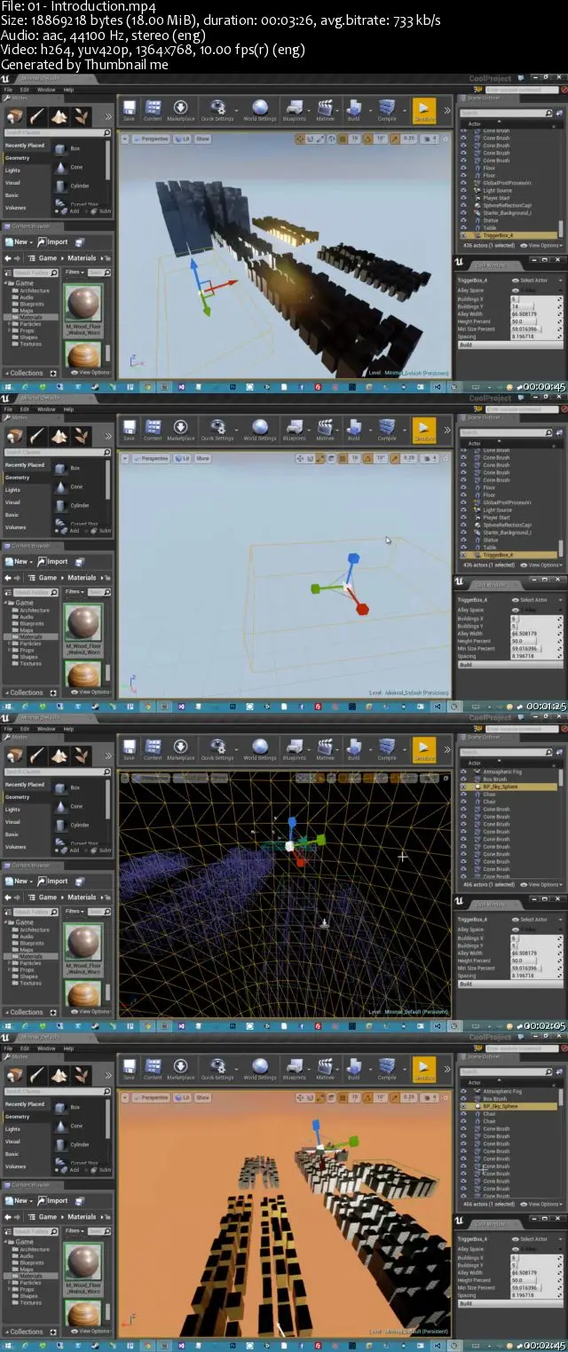Click Build button in the 00:02:45 frame panel
Viewport: 568px width, 1352px height.
509,1304
